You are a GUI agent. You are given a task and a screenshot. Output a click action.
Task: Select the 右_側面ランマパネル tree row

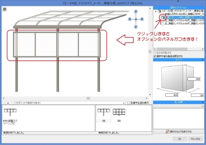pyautogui.click(x=184, y=20)
